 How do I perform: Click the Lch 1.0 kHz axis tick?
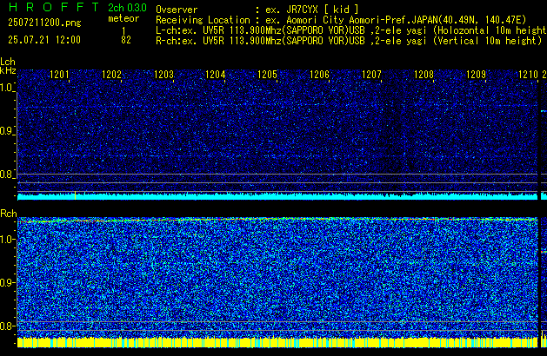pos(7,88)
